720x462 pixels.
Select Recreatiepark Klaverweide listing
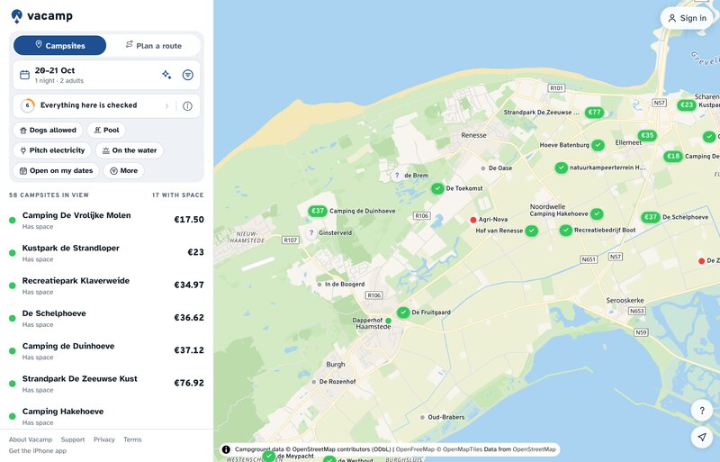click(x=106, y=285)
